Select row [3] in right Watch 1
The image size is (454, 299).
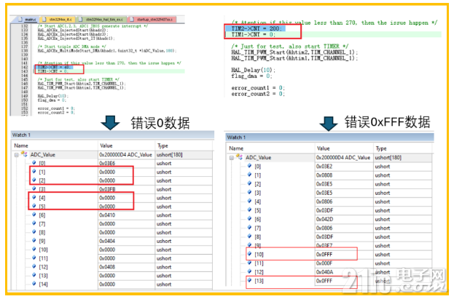point(329,193)
